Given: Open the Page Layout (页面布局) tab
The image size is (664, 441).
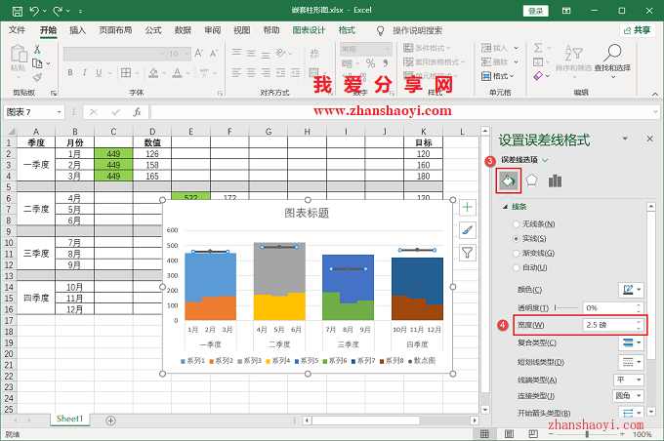Looking at the screenshot, I should click(115, 30).
